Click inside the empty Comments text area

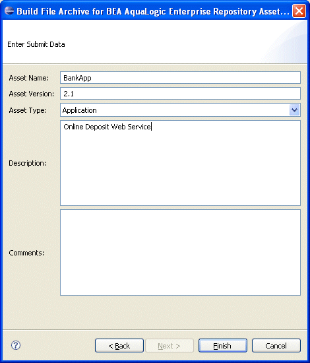pos(180,252)
